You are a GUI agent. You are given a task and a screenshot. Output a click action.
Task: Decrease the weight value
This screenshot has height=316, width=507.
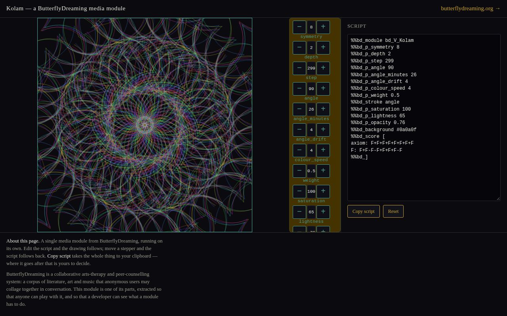click(299, 171)
